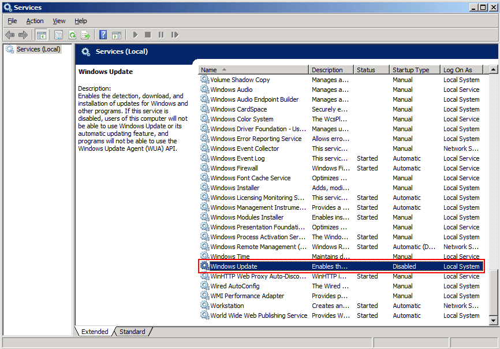
Task: Click the Pause Service toolbar icon
Action: pos(161,35)
